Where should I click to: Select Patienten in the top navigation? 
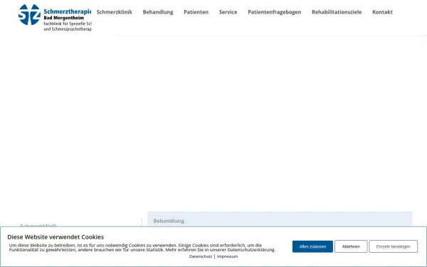196,12
